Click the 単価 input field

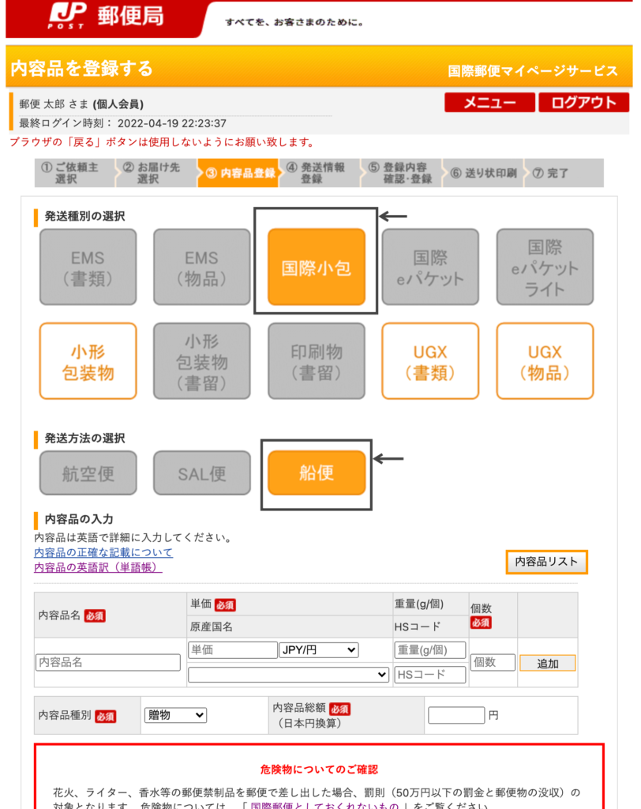[233, 650]
